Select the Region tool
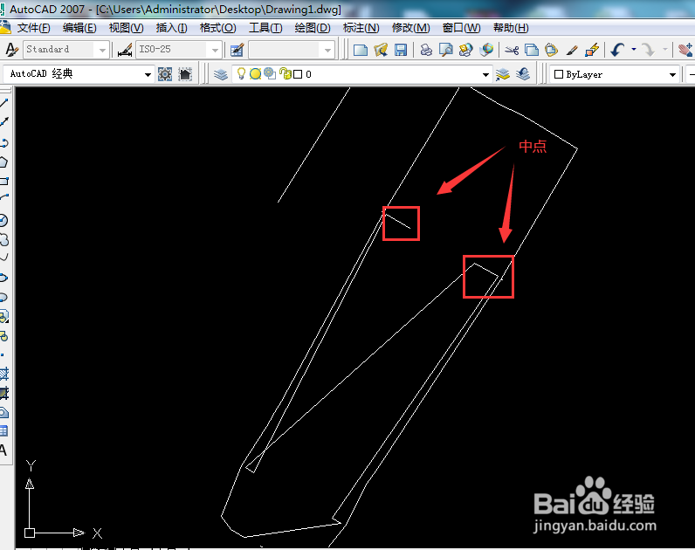This screenshot has height=550, width=695. [x=4, y=413]
